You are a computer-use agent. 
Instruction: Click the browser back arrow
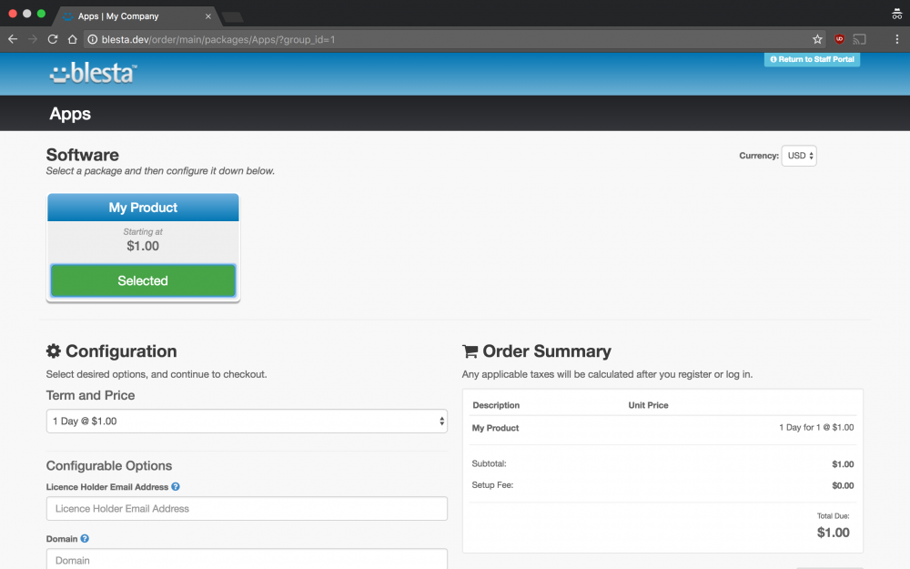(13, 39)
